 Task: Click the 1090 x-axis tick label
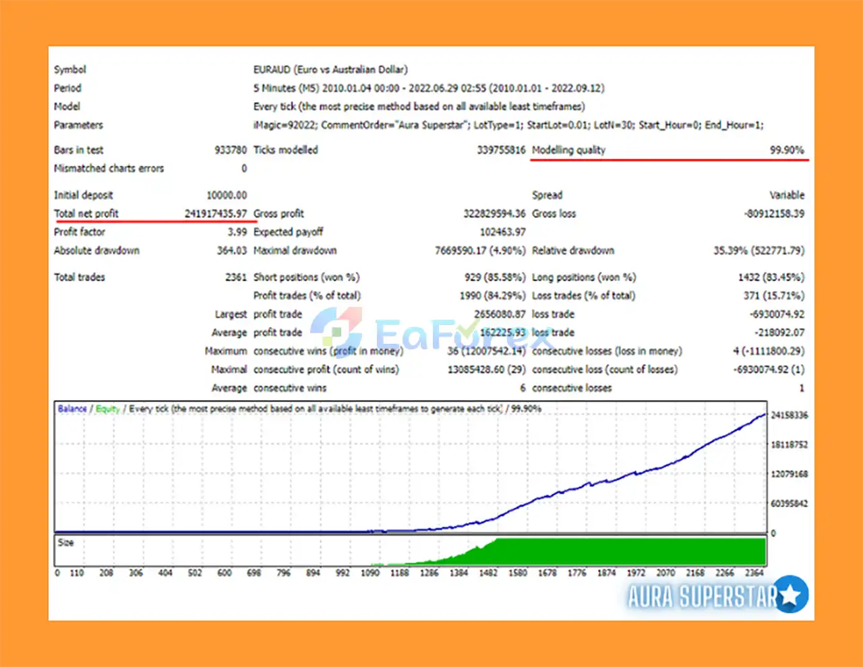tap(370, 573)
